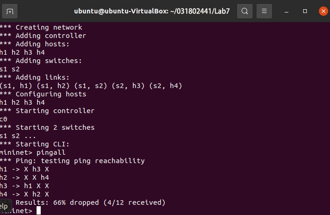Minimize the terminal window
Image resolution: width=330 pixels, height=215 pixels.
(x=286, y=10)
